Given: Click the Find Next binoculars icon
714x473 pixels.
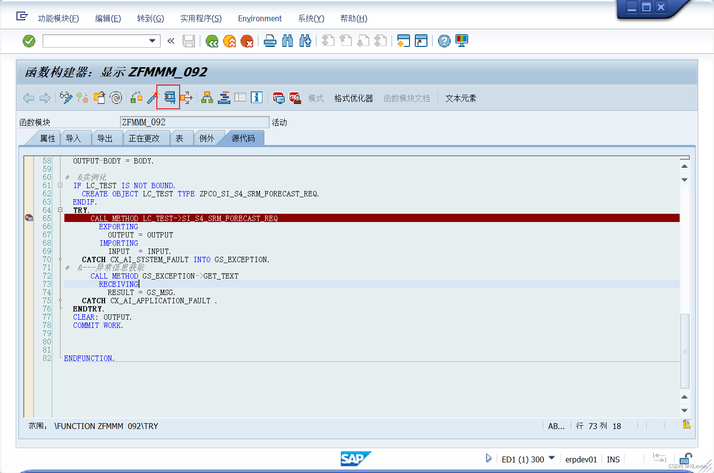Looking at the screenshot, I should pos(305,41).
